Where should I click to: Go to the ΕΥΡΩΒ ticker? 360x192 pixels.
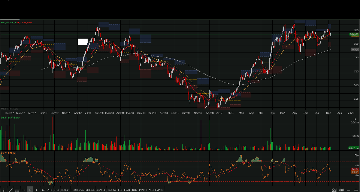pyautogui.click(x=159, y=190)
